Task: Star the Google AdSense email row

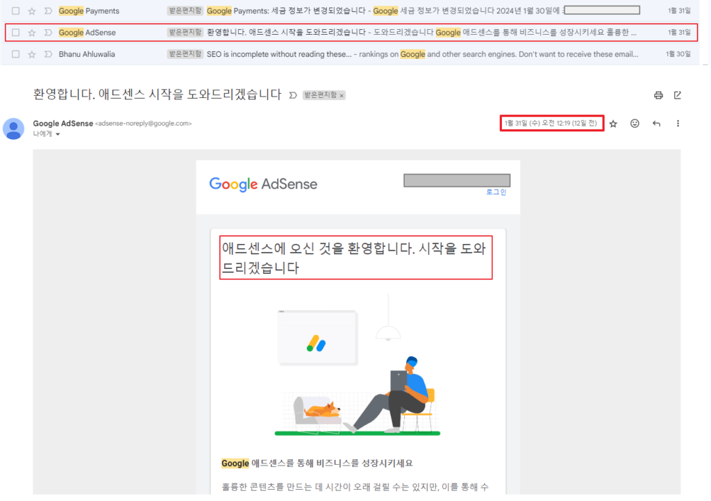Action: [32, 33]
